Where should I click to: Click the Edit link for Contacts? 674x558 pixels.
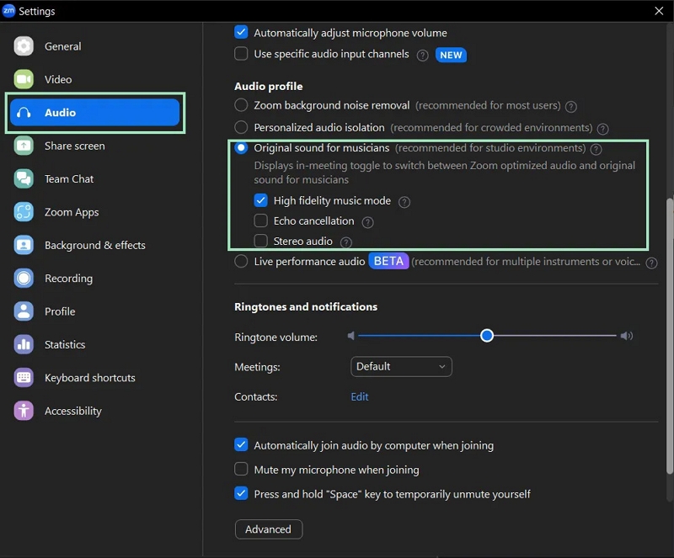[360, 397]
